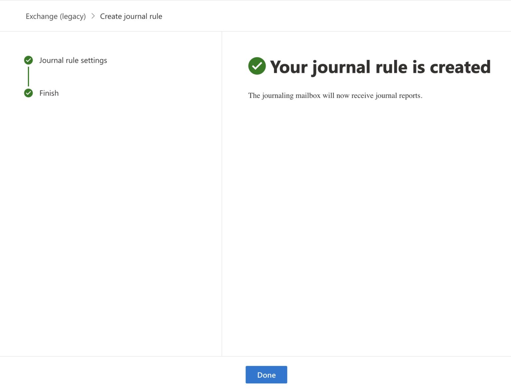
Task: Click the Done button
Action: (x=266, y=374)
